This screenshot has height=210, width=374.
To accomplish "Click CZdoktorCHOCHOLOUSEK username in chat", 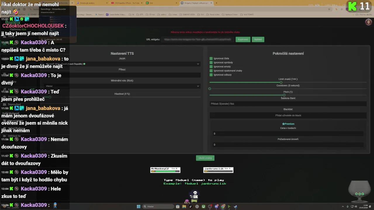I will click(x=33, y=26).
